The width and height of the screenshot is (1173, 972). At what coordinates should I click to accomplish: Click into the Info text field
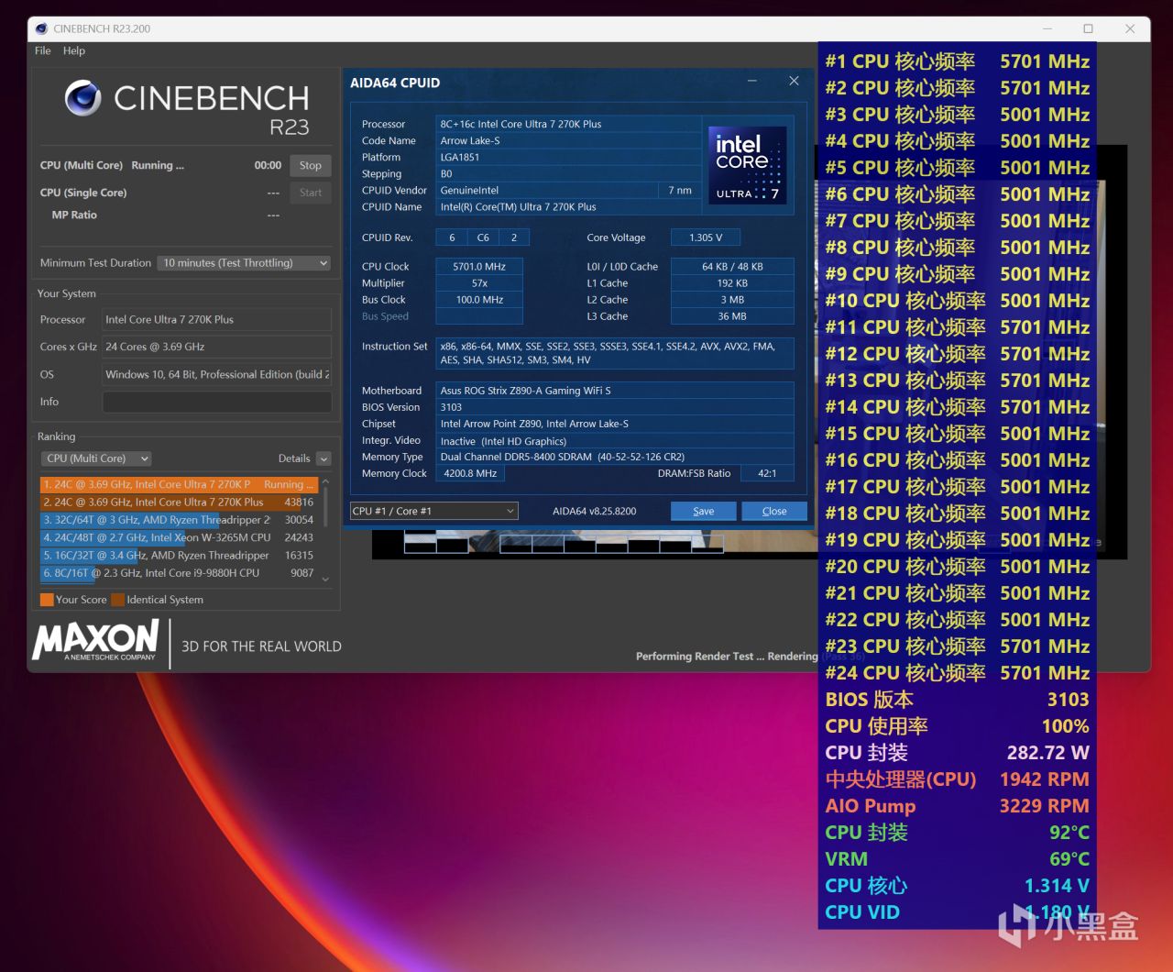tap(216, 402)
